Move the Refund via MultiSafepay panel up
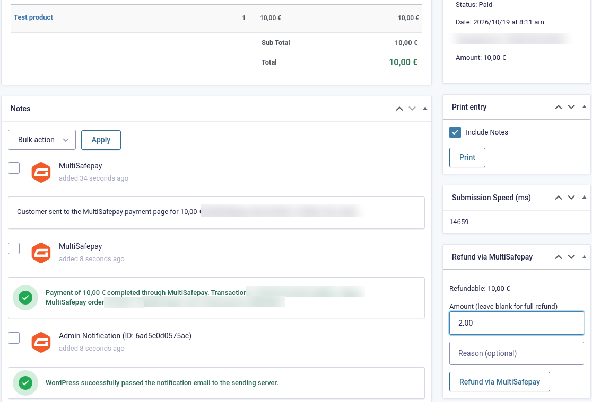592x402 pixels. point(559,257)
